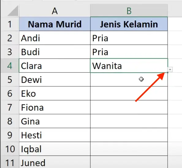The width and height of the screenshot is (182, 168).
Task: Select the cell containing Clara
Action: [x=55, y=66]
